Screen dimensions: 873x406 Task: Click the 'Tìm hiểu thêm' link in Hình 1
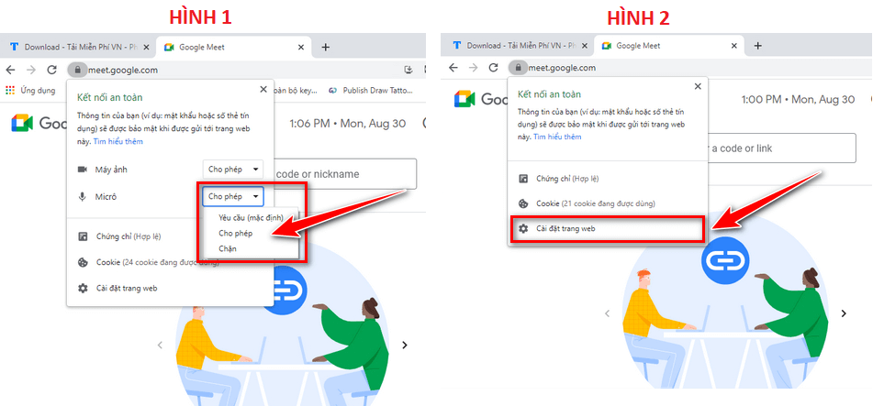(118, 142)
